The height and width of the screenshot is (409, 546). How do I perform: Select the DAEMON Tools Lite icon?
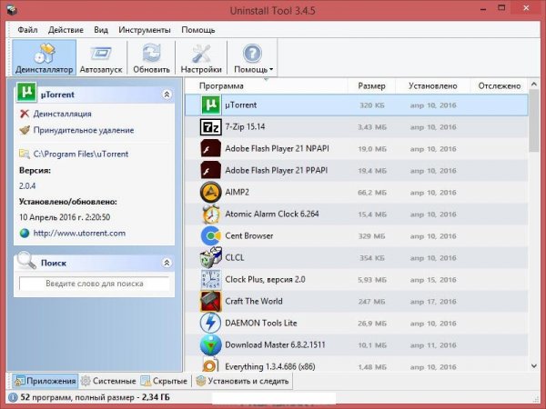[211, 323]
